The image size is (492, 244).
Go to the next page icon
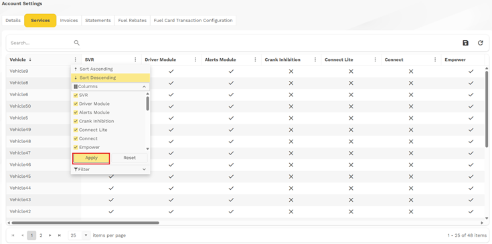(x=50, y=235)
